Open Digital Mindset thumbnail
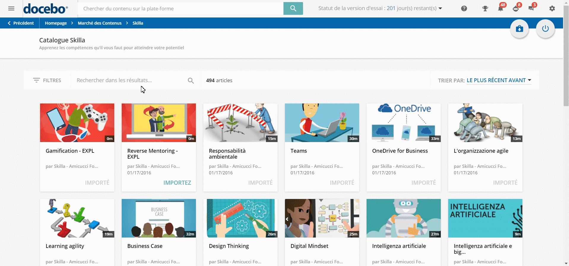The width and height of the screenshot is (569, 266). click(x=322, y=218)
